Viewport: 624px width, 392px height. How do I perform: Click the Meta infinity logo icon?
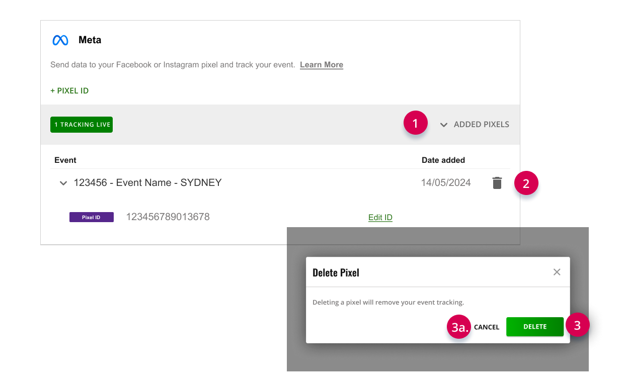pos(60,40)
